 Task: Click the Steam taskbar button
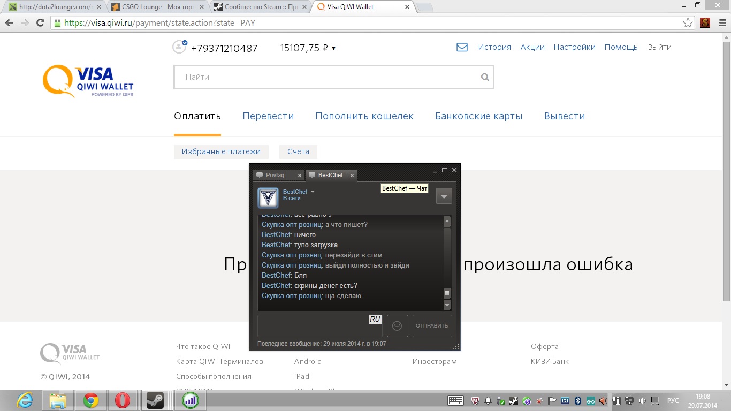pos(155,400)
